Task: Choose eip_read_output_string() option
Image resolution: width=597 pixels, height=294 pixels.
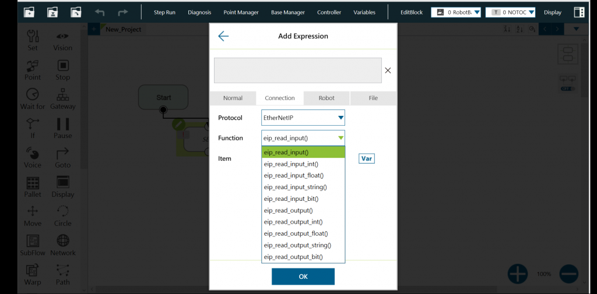Action: coord(303,245)
